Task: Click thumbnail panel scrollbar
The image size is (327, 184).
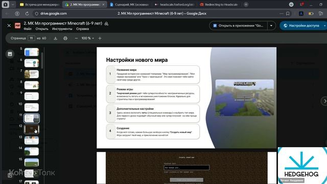Action: (42, 60)
